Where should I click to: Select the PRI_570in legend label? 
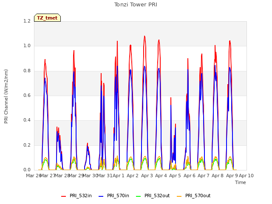click(118, 195)
